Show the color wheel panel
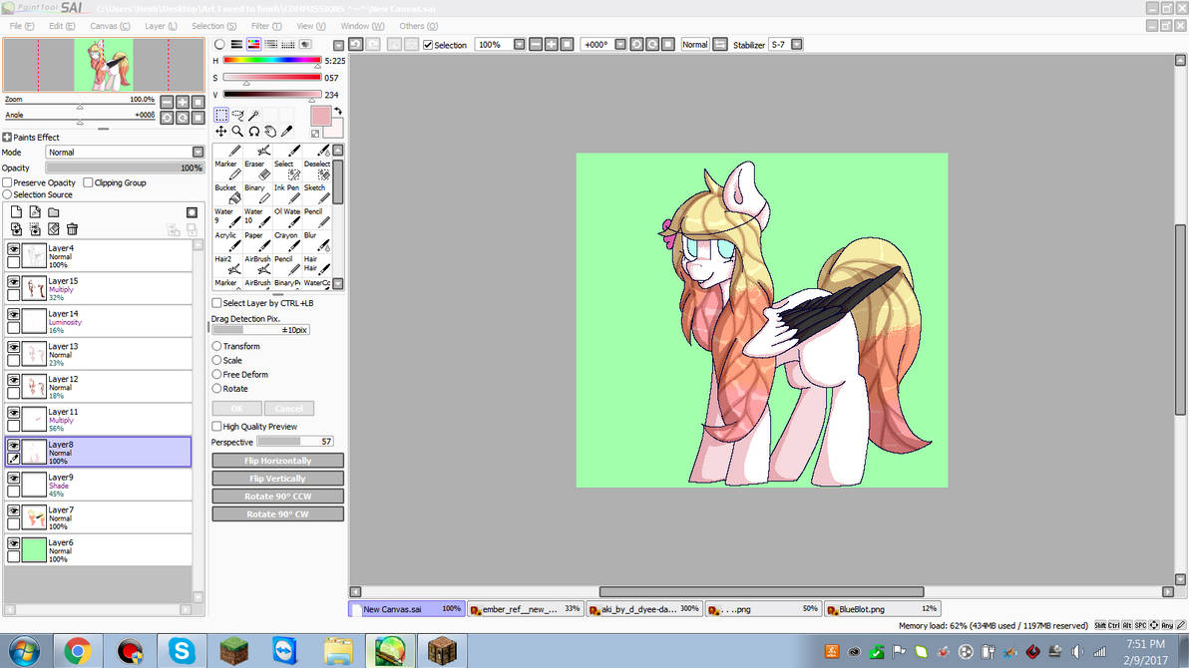The image size is (1189, 668). click(x=219, y=45)
